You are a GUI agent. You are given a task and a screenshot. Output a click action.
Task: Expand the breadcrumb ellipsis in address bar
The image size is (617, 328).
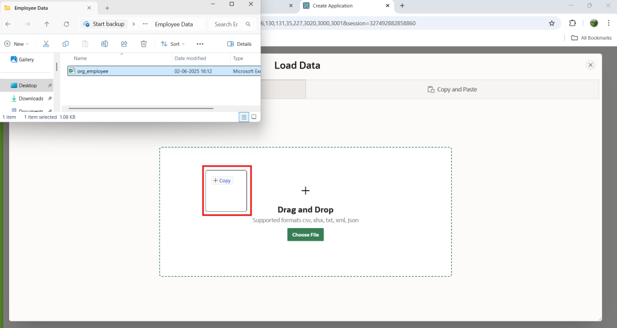(145, 24)
